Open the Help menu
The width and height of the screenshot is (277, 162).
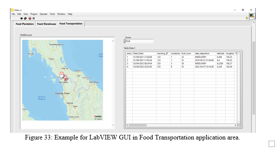click(x=70, y=14)
